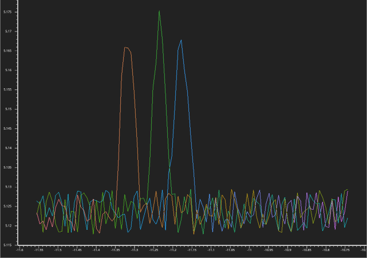Click the -10.75 x-axis tick label

coord(345,250)
